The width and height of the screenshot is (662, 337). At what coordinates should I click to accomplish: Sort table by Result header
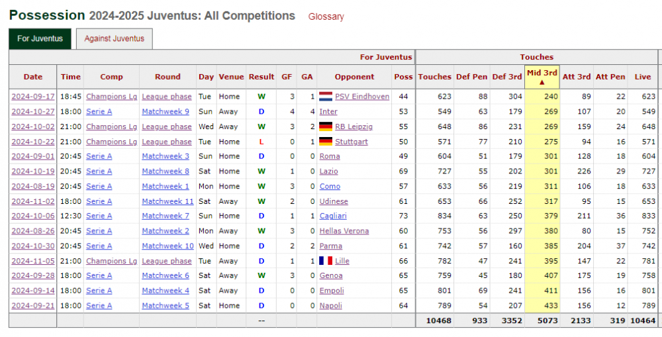[x=261, y=77]
